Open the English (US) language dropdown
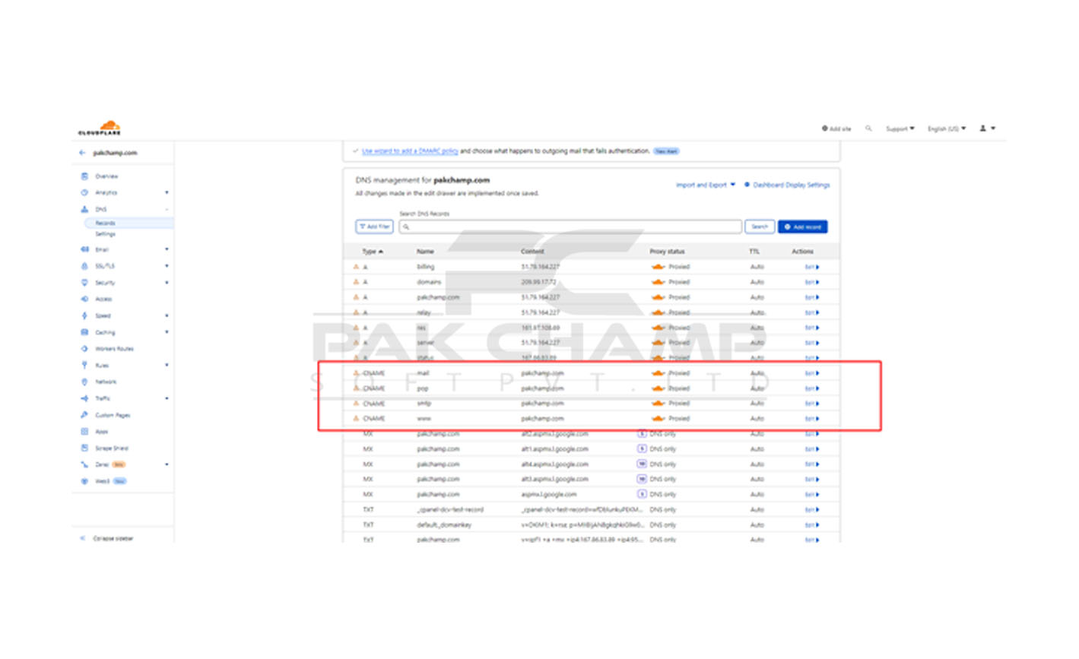1079x659 pixels. pyautogui.click(x=947, y=129)
